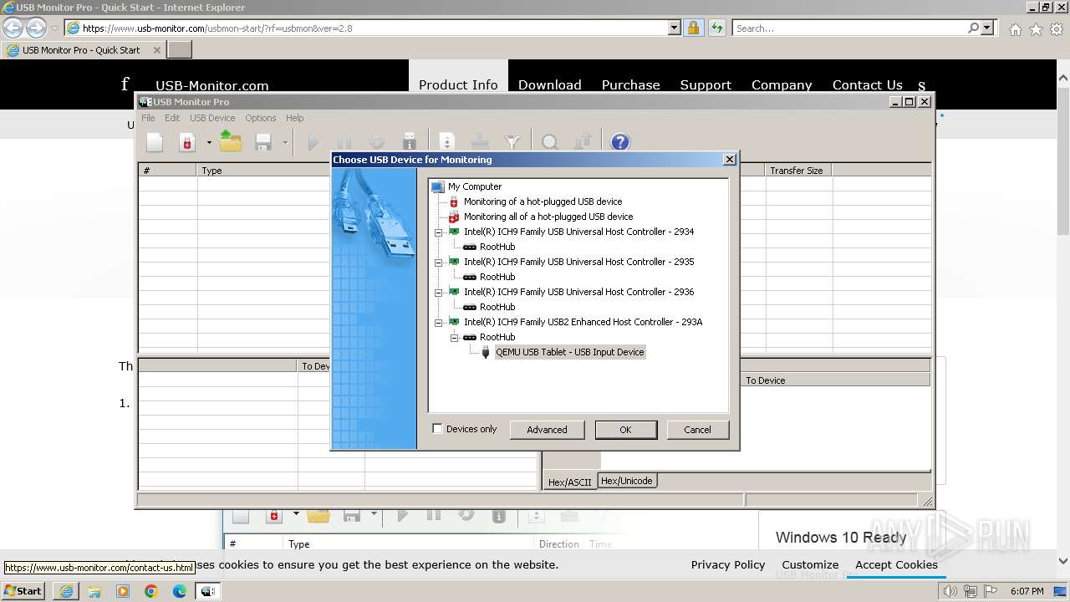1070x602 pixels.
Task: Select Intel ICH9 Universal Host Controller 2935
Action: tap(579, 262)
